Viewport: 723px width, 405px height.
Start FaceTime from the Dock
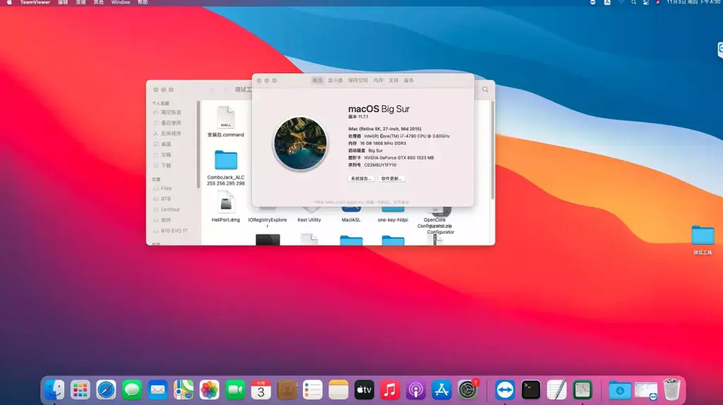(x=235, y=389)
